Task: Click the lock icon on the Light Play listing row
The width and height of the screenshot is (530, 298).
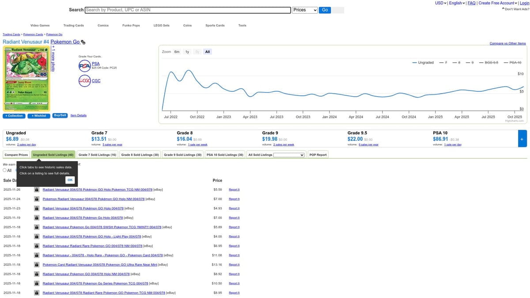Action: 37,237
